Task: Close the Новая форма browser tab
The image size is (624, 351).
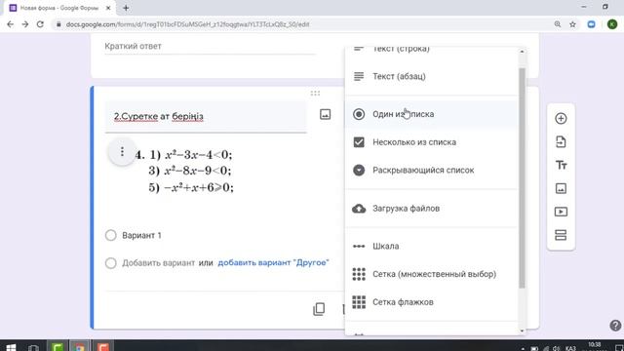Action: [108, 8]
